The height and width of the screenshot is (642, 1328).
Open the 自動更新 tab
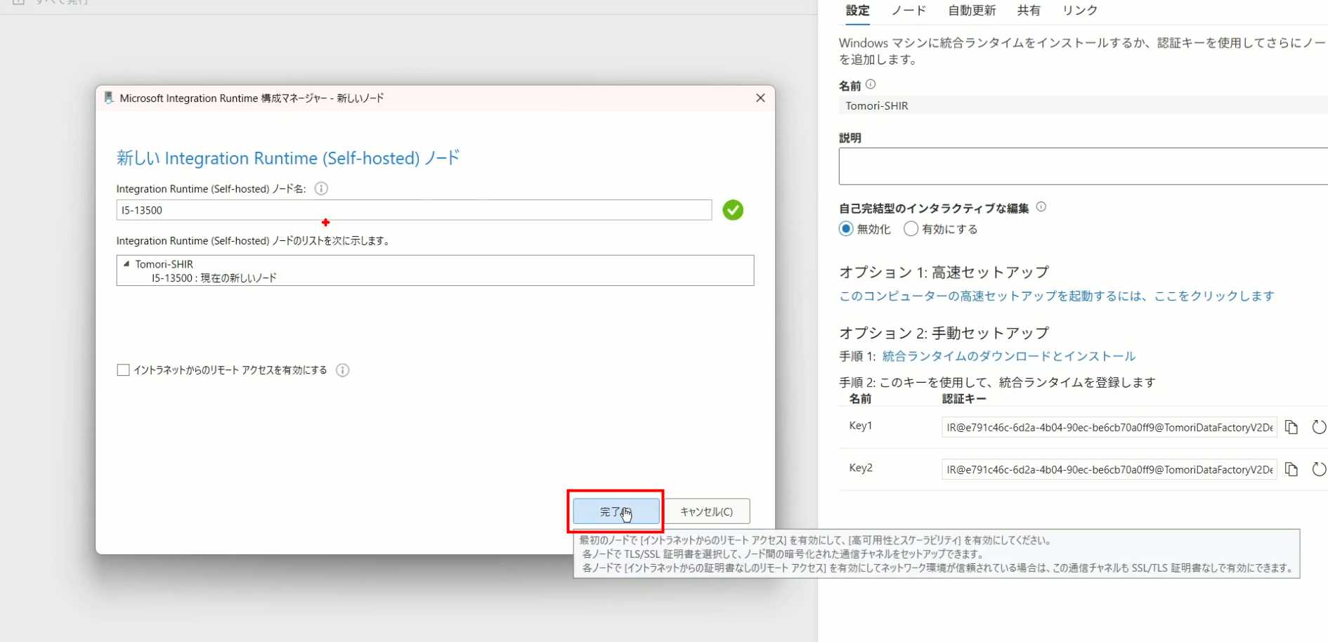coord(971,11)
